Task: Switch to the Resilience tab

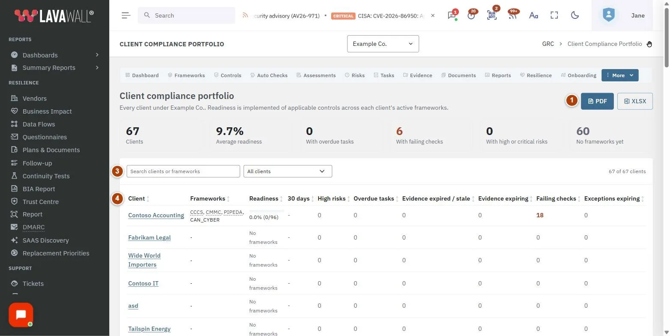Action: coord(535,75)
